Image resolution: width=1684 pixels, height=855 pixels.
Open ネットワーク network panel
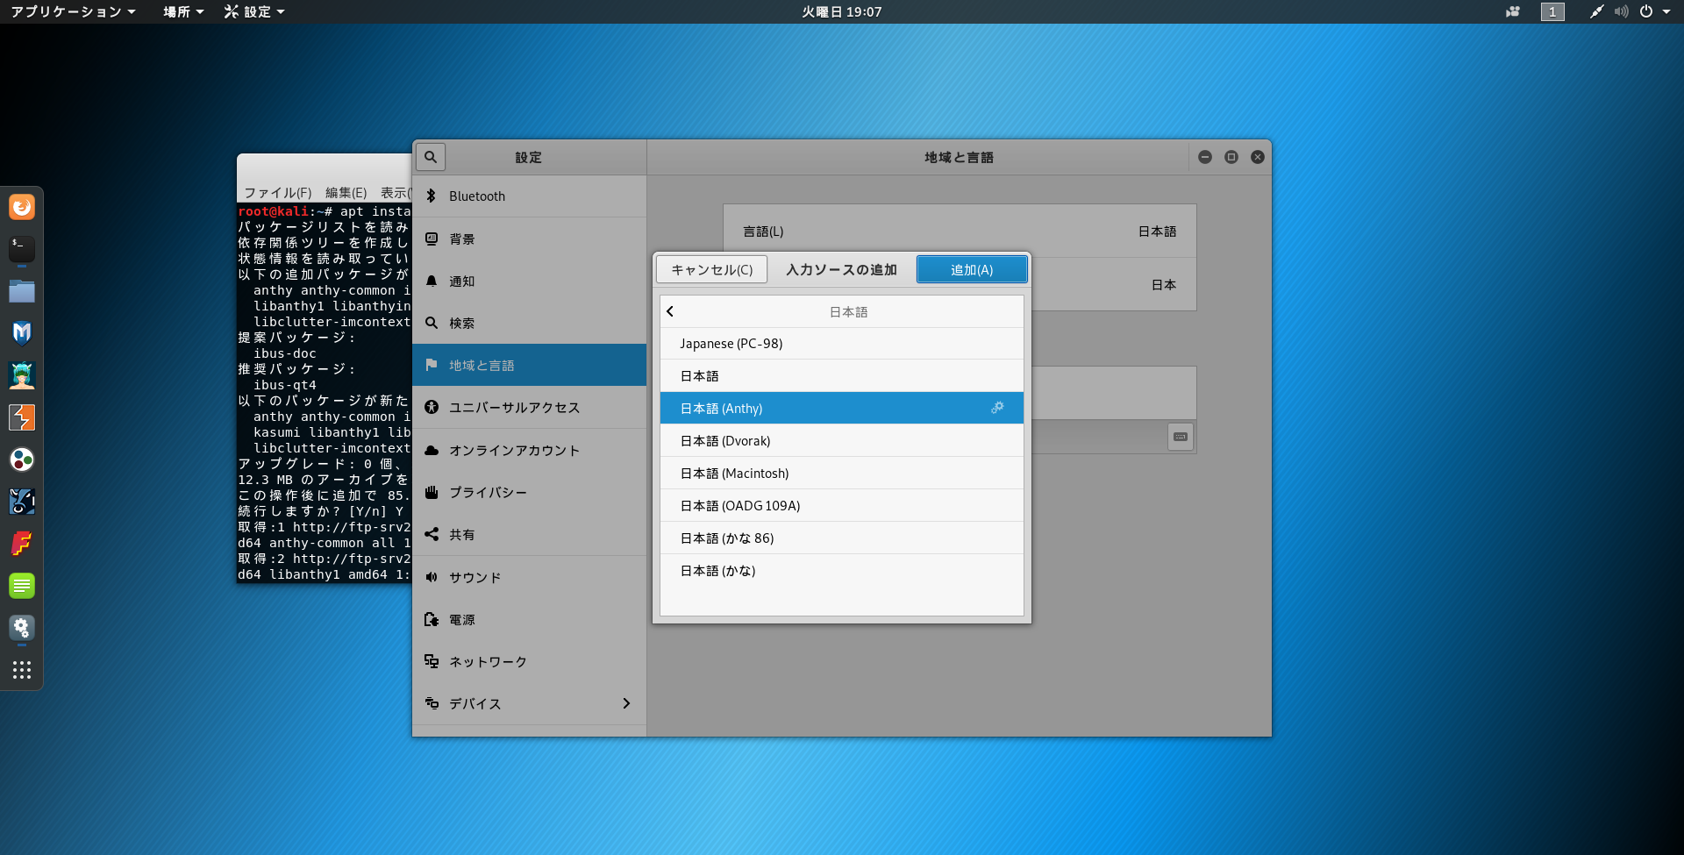[x=529, y=661]
